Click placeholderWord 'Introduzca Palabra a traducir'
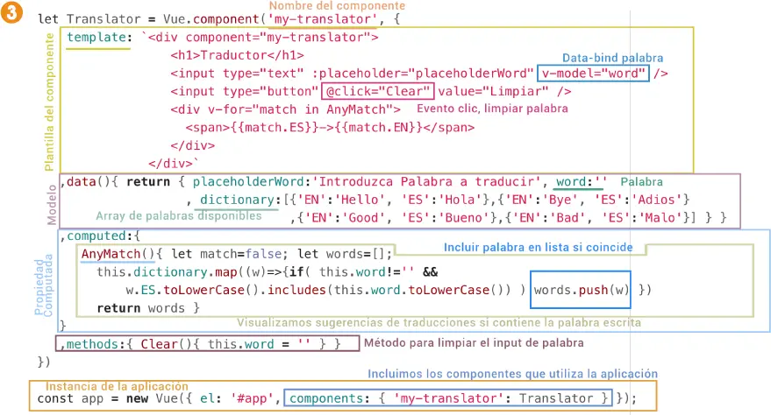The image size is (771, 415). point(367,182)
